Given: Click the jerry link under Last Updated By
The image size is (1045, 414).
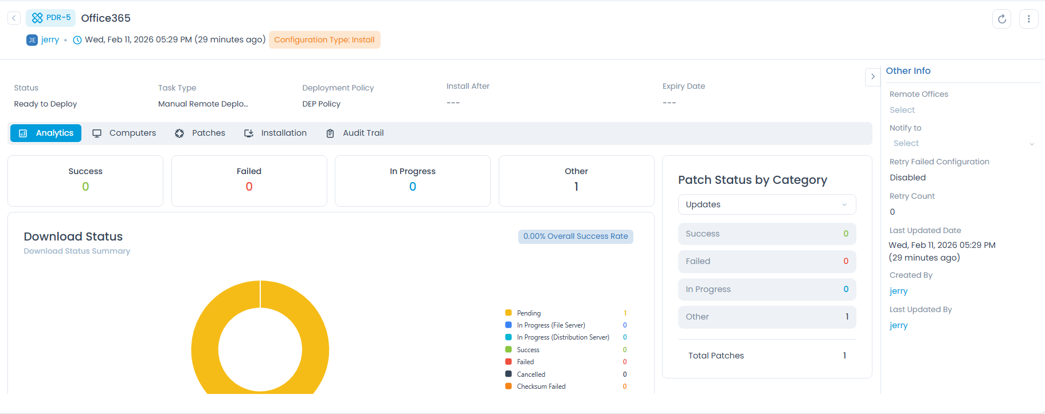Looking at the screenshot, I should tap(898, 325).
